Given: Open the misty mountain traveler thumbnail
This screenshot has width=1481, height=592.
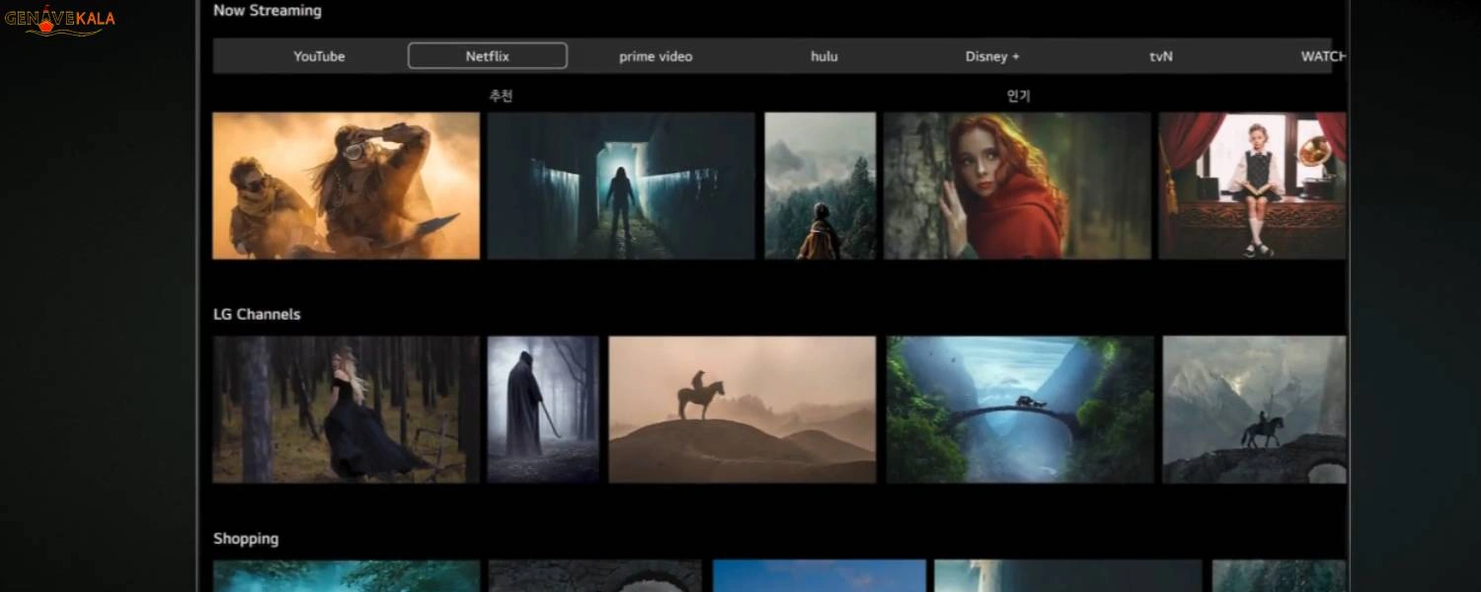Looking at the screenshot, I should point(819,185).
